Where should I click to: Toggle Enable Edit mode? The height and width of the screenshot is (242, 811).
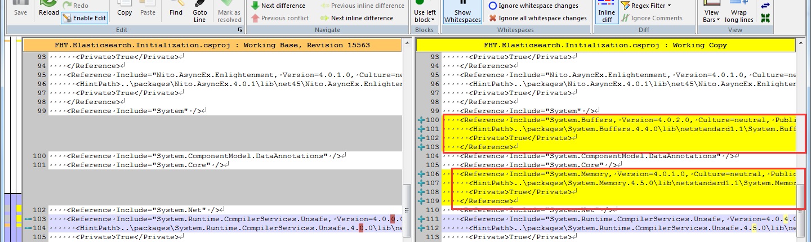coord(84,18)
